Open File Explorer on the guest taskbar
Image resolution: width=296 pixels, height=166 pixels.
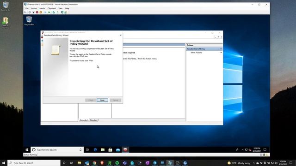tap(103, 150)
